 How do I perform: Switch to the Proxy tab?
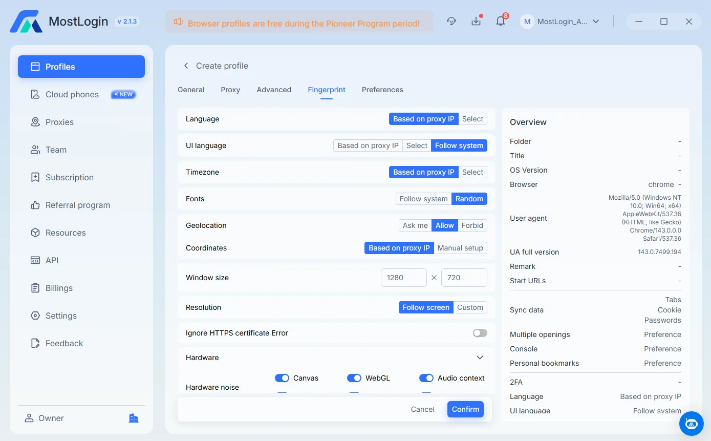[230, 90]
